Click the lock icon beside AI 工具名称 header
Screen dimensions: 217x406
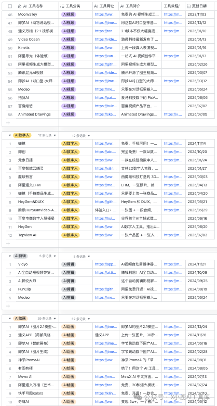(x=20, y=6)
